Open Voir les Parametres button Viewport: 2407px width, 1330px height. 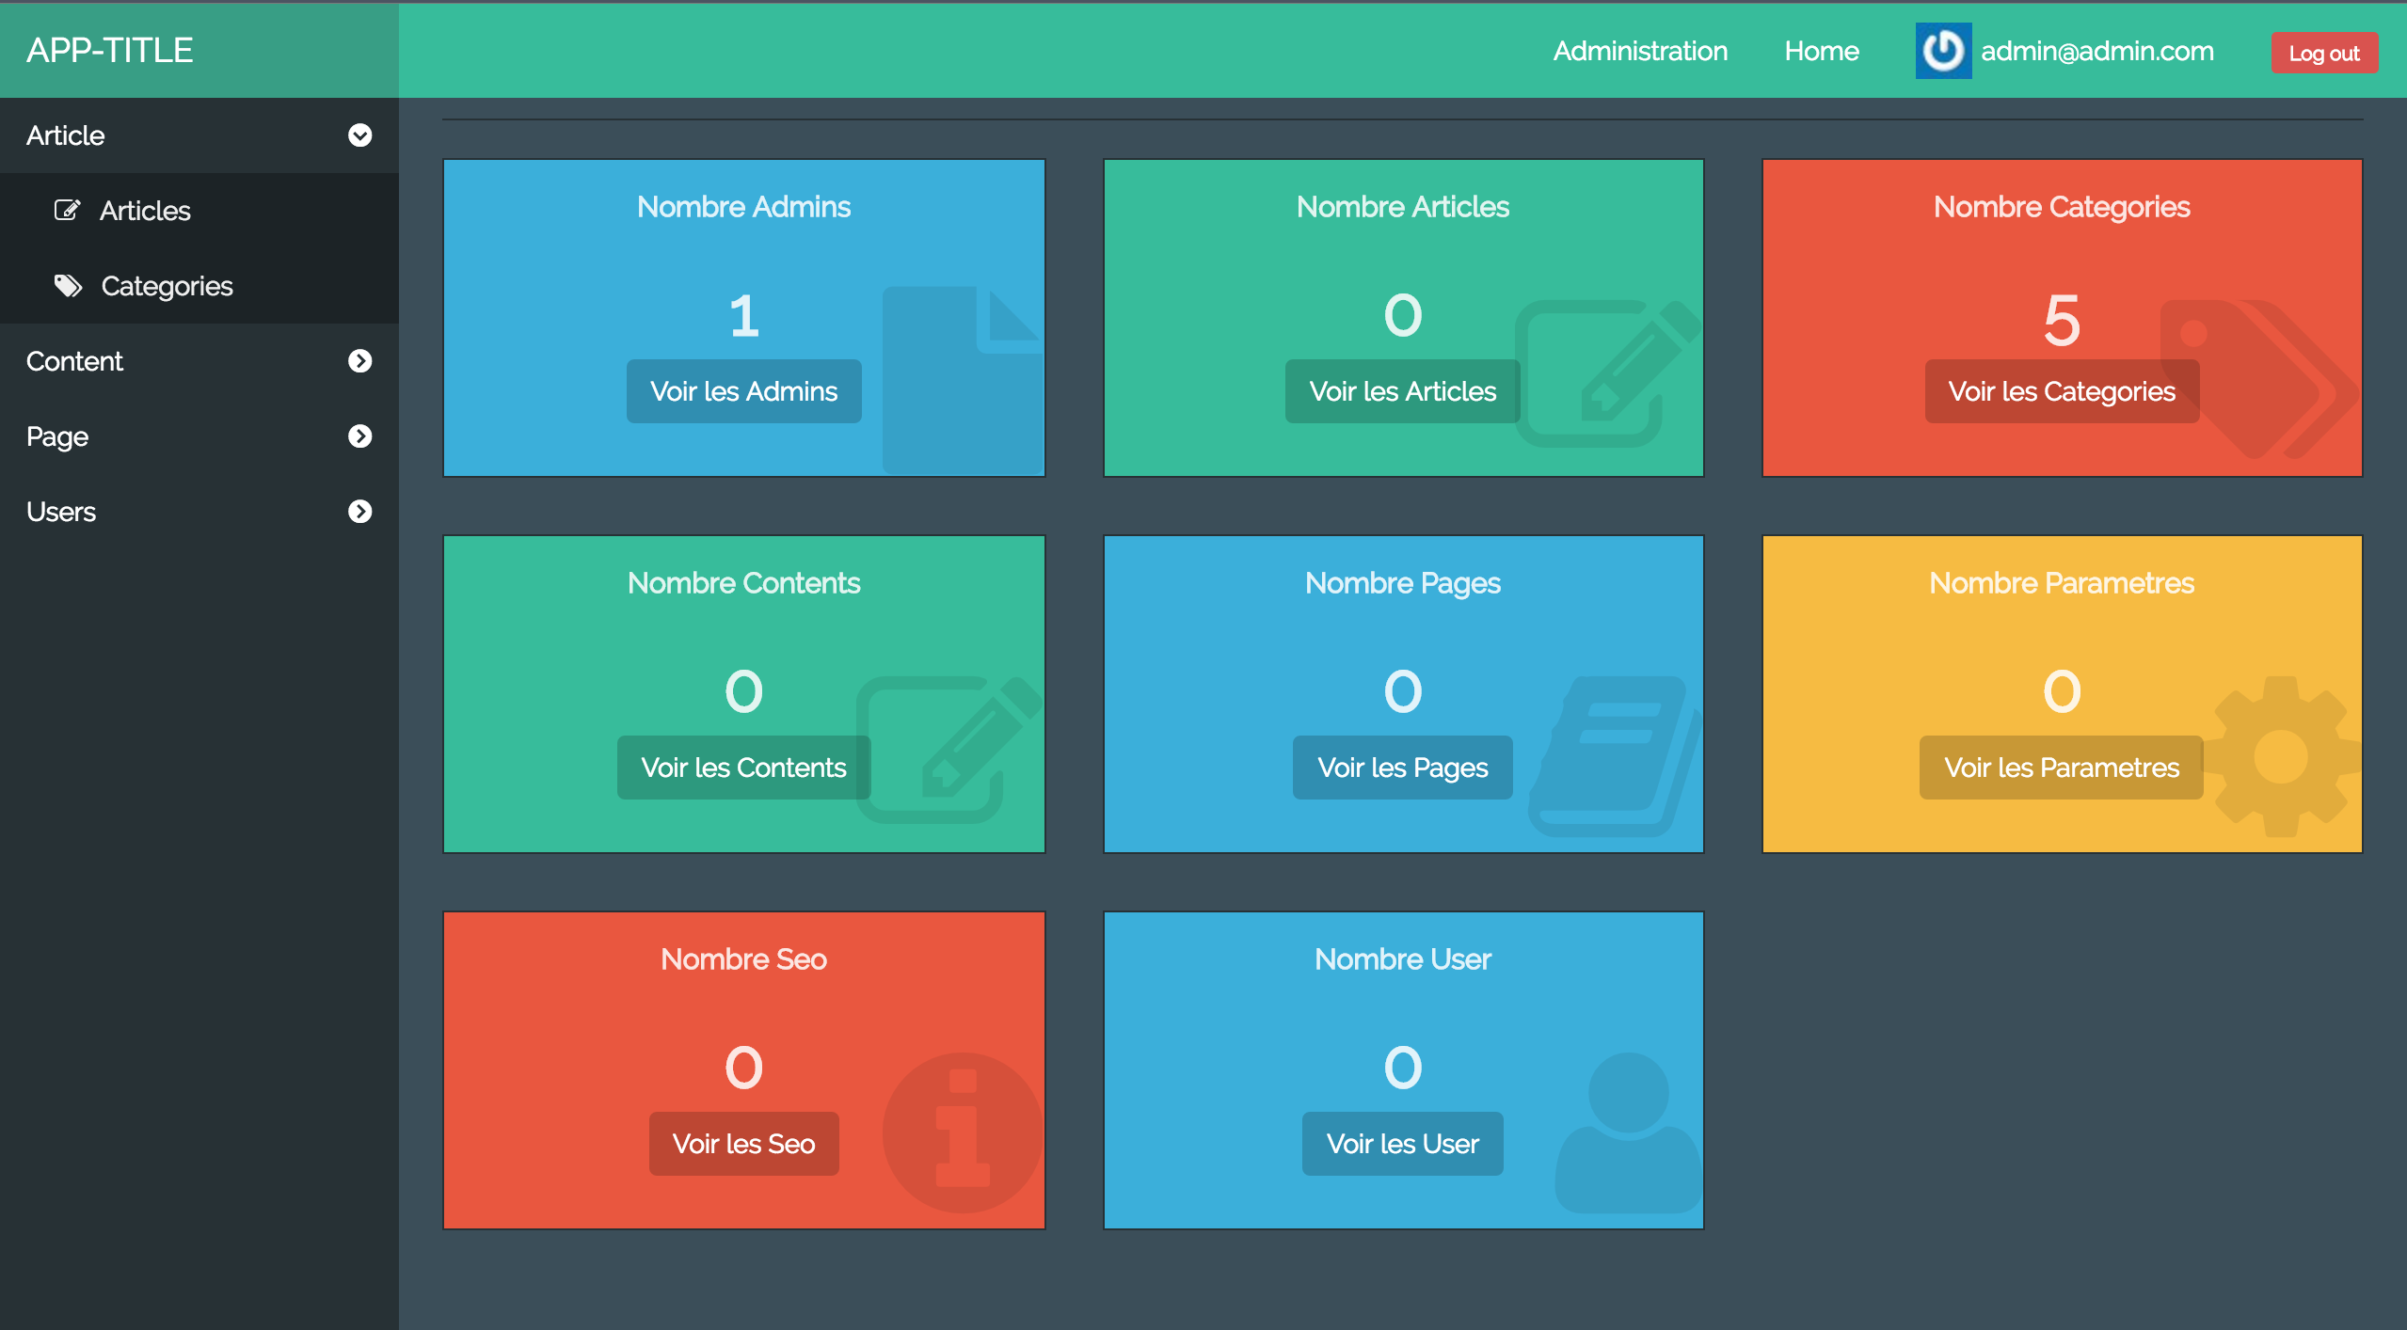(2061, 768)
